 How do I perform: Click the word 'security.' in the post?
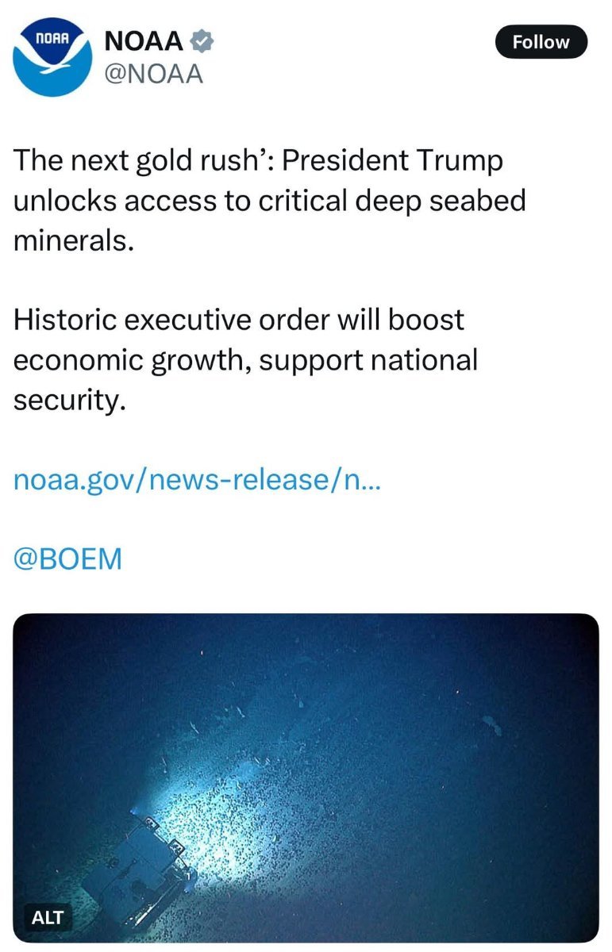[70, 401]
